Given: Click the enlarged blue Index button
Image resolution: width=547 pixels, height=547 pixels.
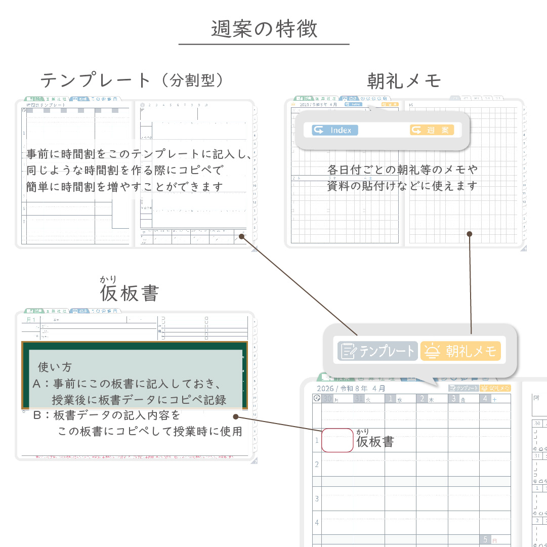Looking at the screenshot, I should coord(334,130).
